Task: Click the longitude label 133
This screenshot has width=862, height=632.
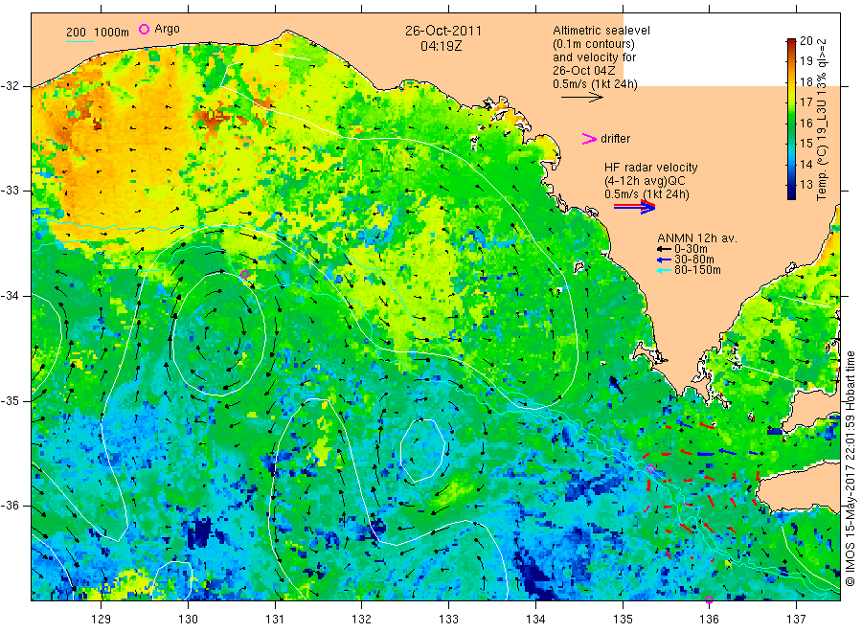Action: click(448, 620)
